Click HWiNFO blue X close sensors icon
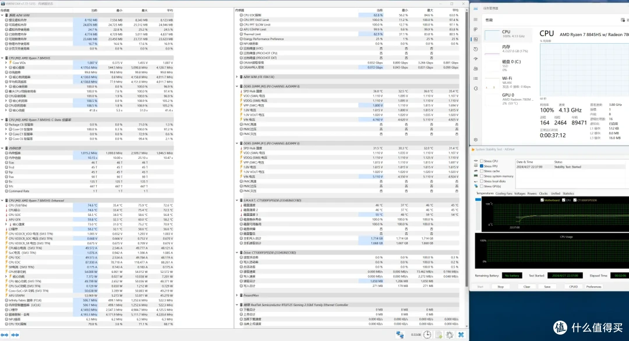 (x=461, y=335)
